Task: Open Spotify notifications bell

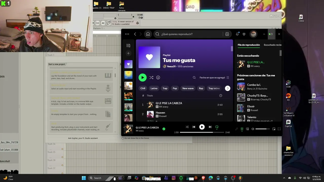Action: click(x=237, y=34)
